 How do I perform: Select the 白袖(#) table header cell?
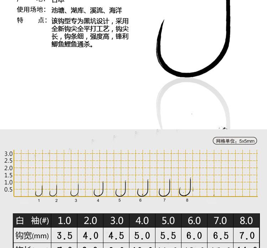click(x=32, y=221)
